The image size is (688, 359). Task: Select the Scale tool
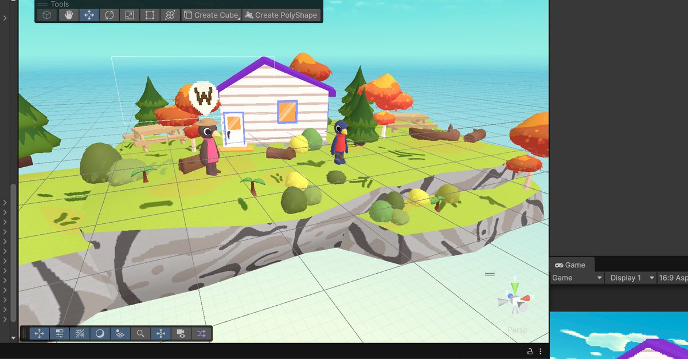[x=130, y=15]
